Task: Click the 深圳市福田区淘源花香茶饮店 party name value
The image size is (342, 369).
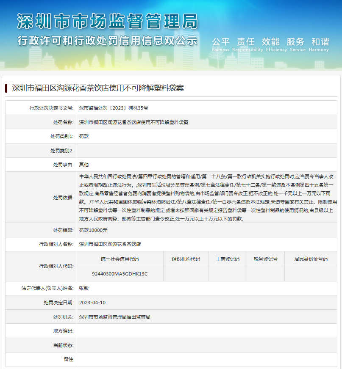Action: click(x=110, y=244)
